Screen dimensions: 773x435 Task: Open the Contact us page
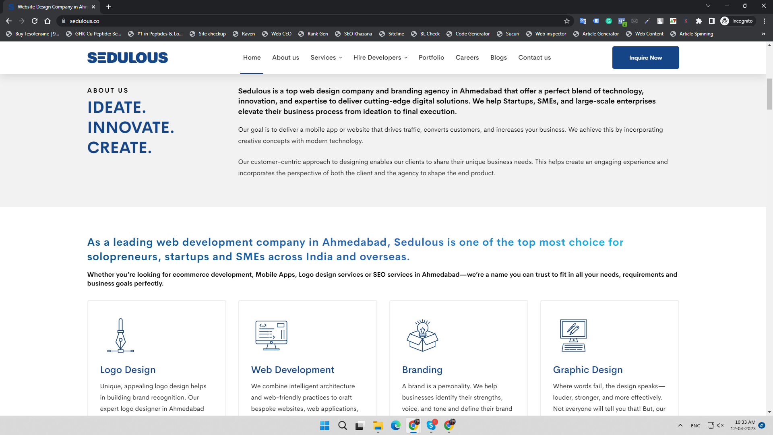point(534,58)
